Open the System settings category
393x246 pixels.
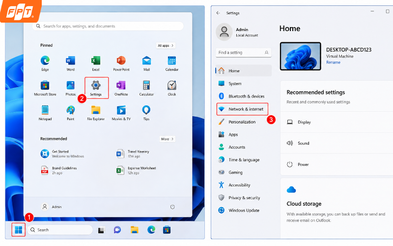click(x=243, y=84)
